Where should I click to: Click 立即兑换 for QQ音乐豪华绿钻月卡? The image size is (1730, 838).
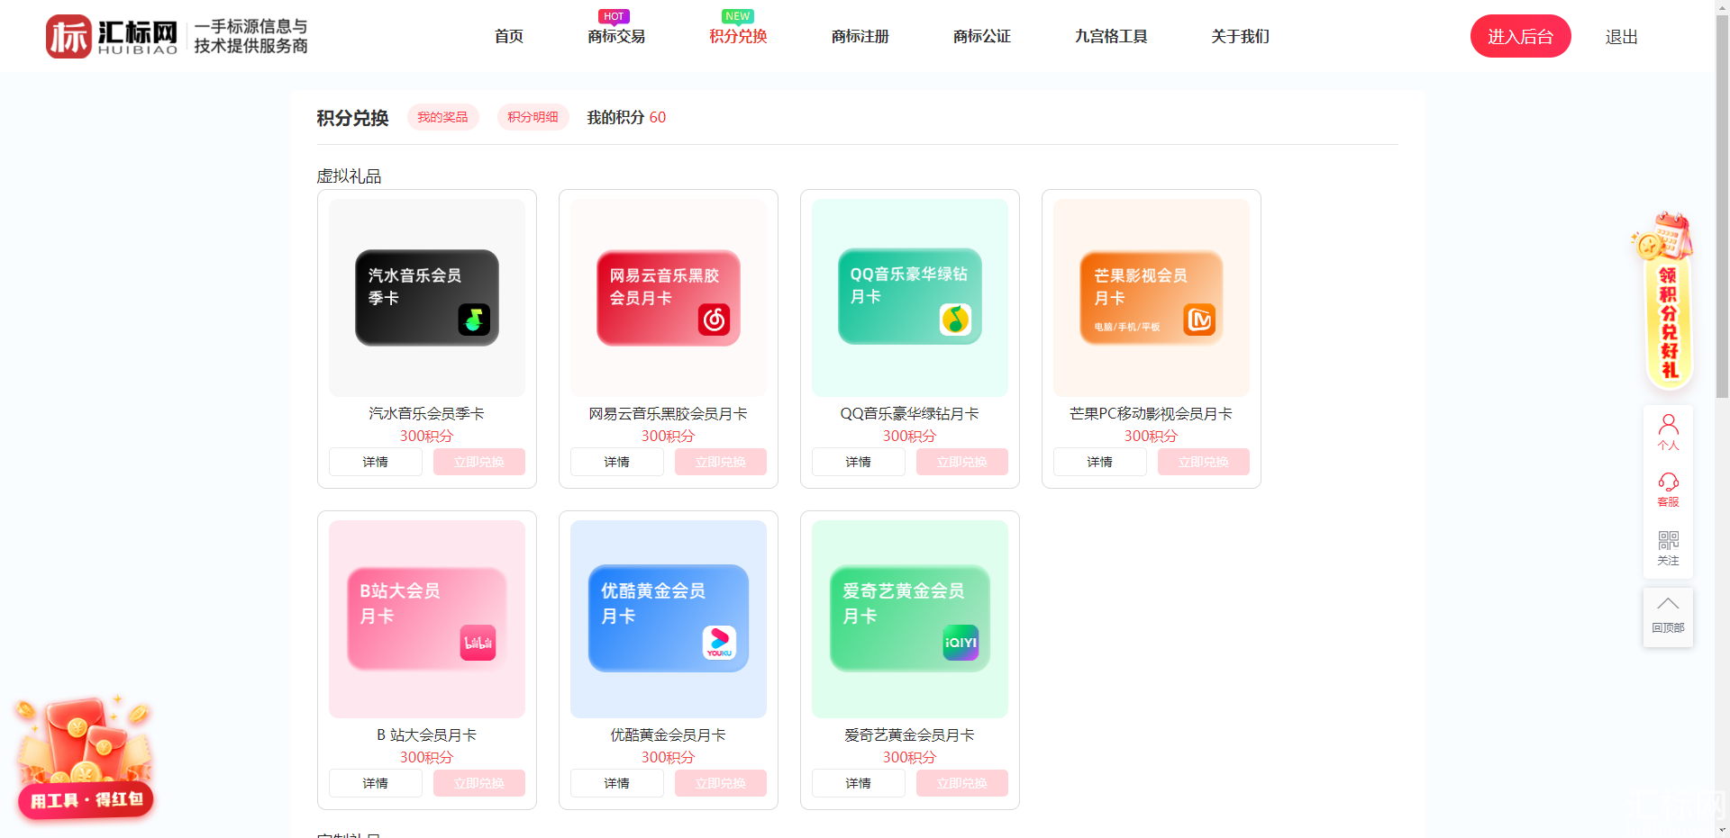pos(962,462)
